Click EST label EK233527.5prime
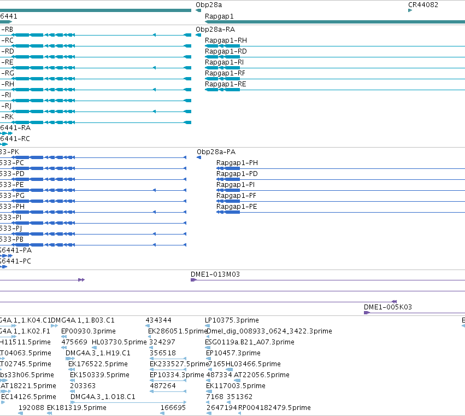Viewport: 465px width, 416px height. click(179, 365)
